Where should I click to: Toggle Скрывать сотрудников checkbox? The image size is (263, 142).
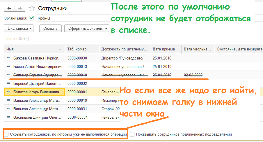[x=6, y=134]
